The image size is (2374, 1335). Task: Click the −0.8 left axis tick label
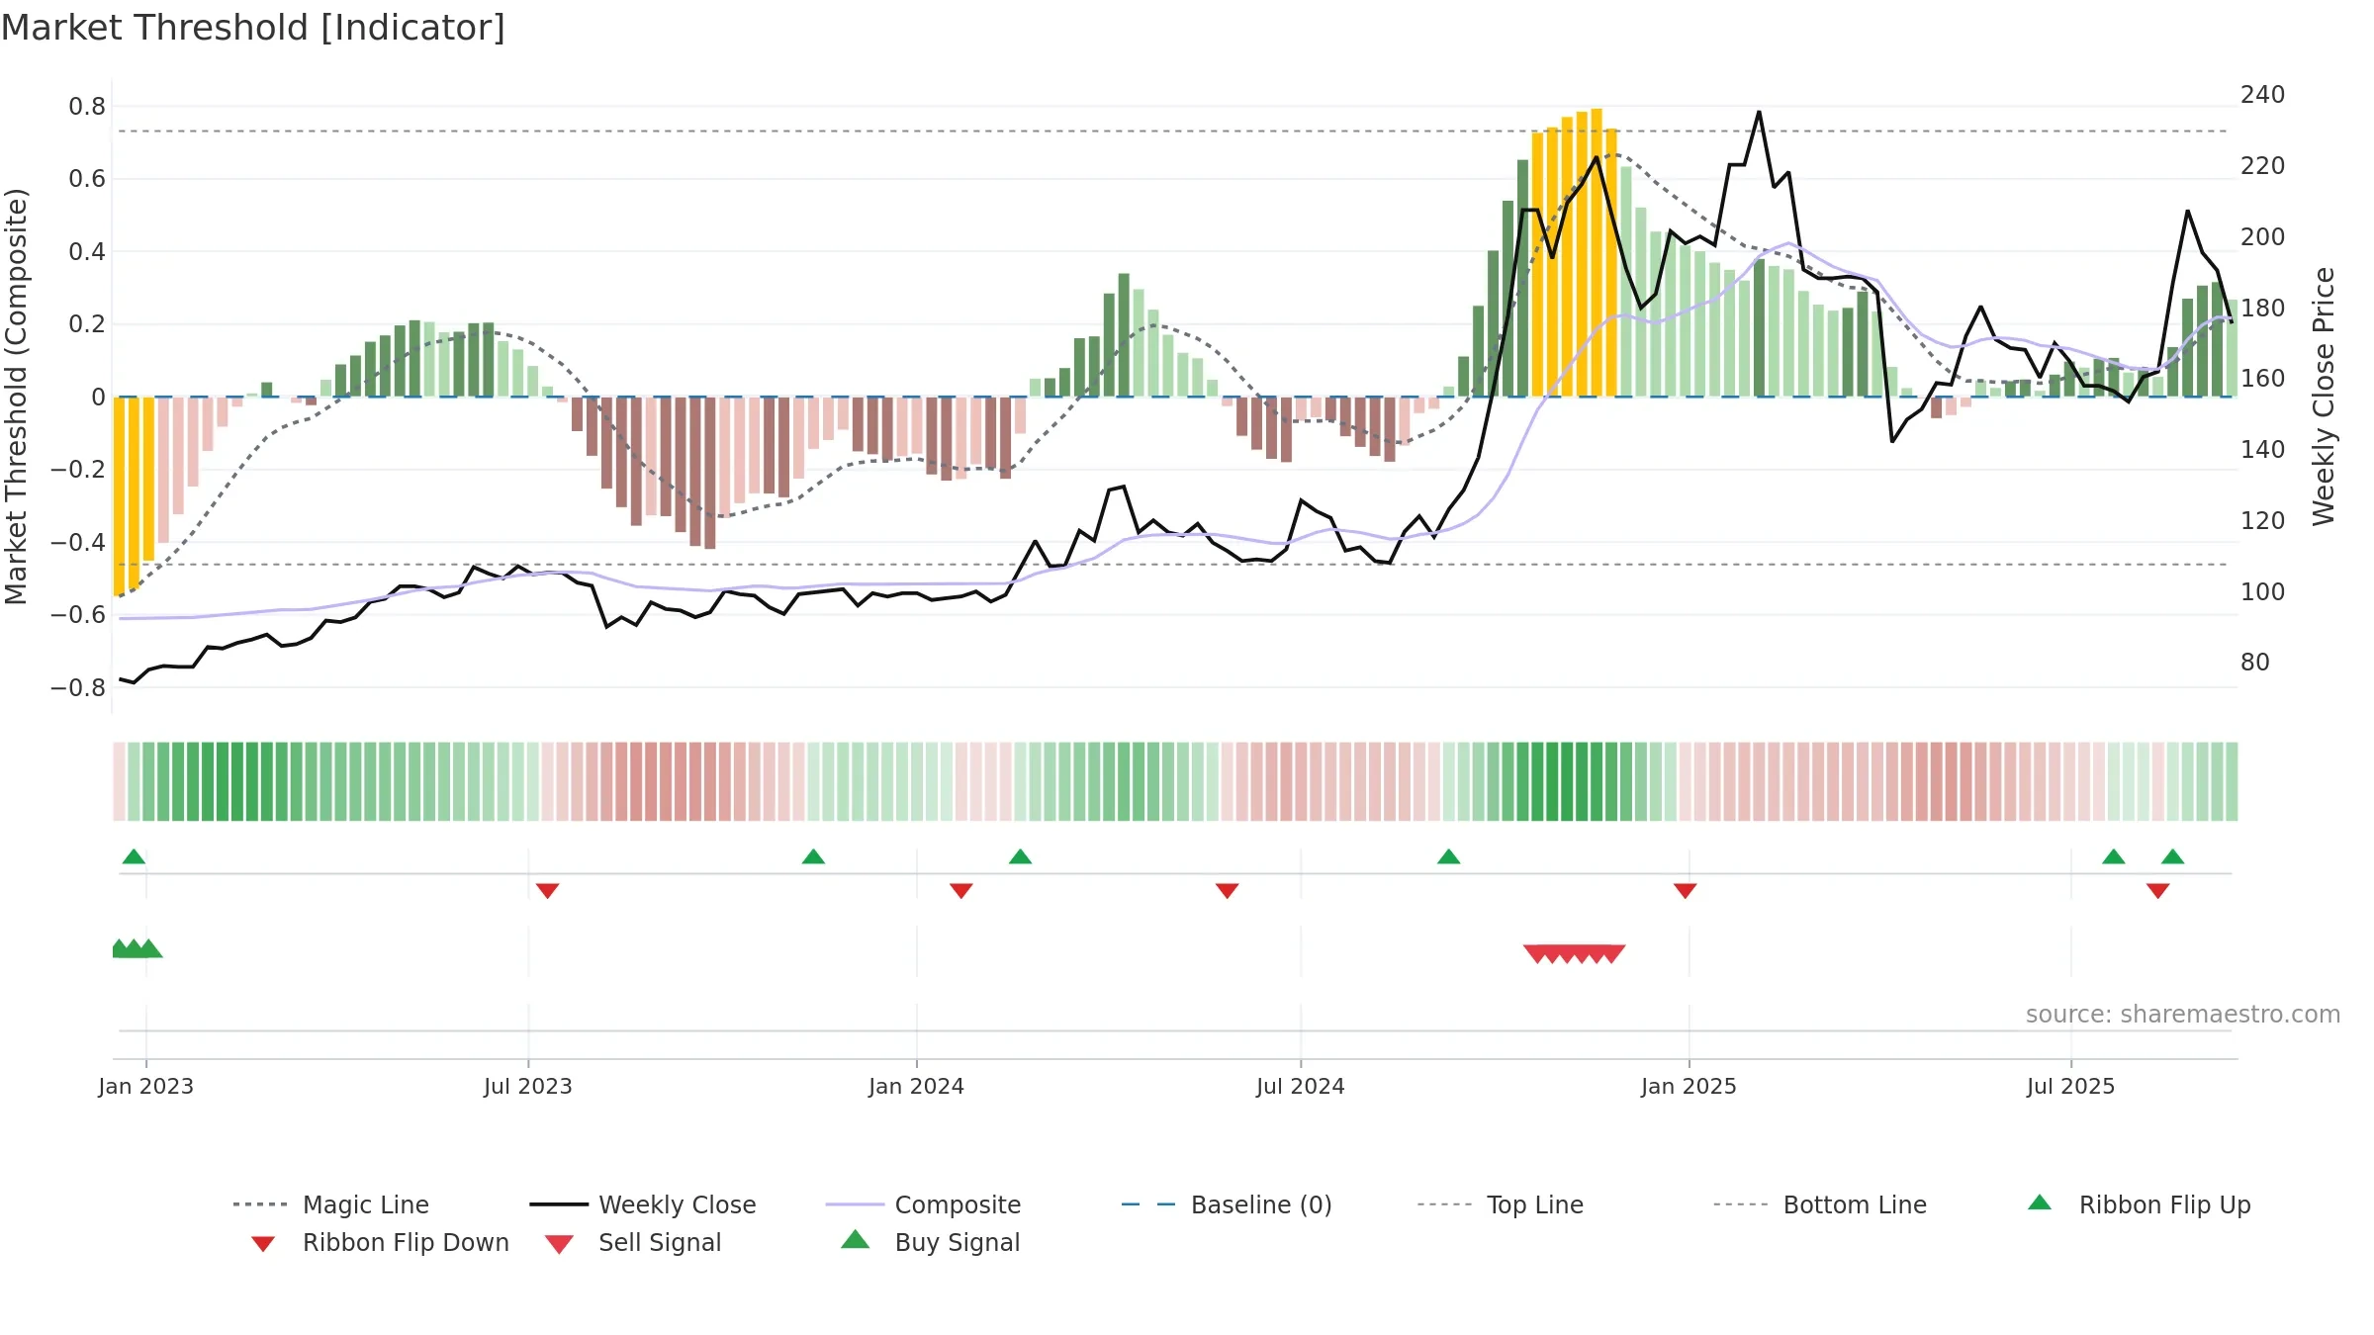pos(78,688)
